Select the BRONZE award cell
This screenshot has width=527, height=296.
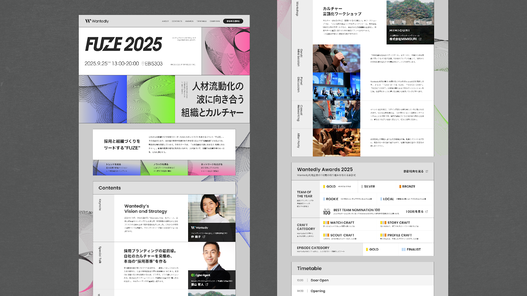pos(415,186)
